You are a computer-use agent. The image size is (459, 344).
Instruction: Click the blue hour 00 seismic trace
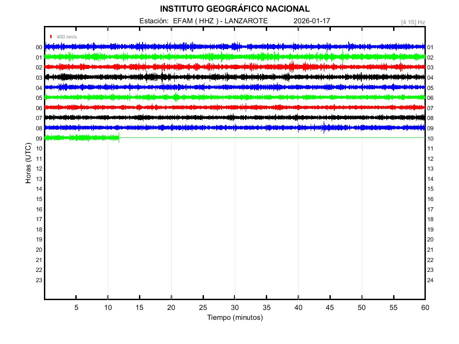pos(202,46)
